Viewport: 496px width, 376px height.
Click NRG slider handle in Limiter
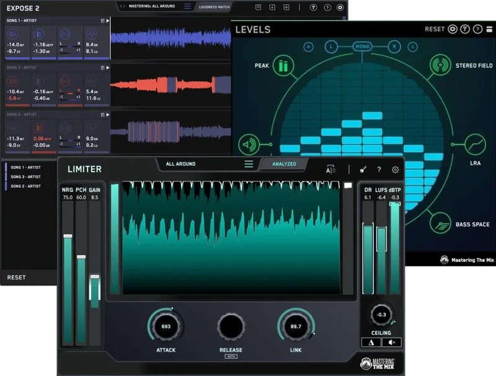[68, 236]
